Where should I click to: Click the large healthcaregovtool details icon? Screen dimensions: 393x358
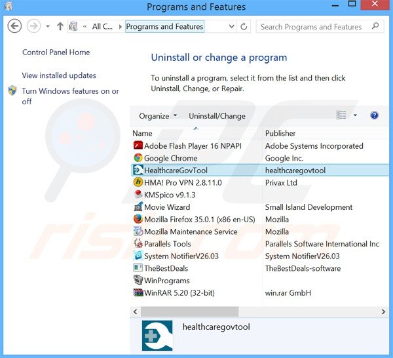(x=157, y=336)
